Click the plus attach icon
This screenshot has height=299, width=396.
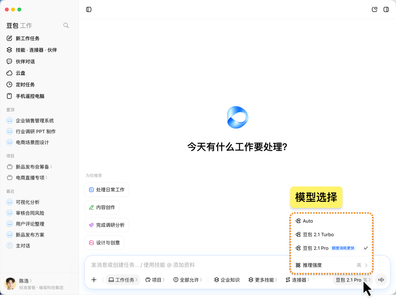click(x=94, y=280)
